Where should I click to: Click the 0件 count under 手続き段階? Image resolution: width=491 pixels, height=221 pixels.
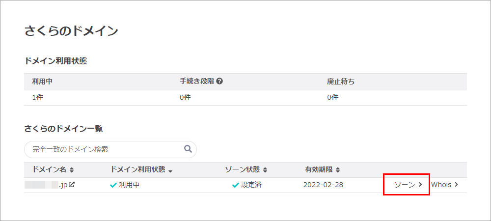point(185,97)
